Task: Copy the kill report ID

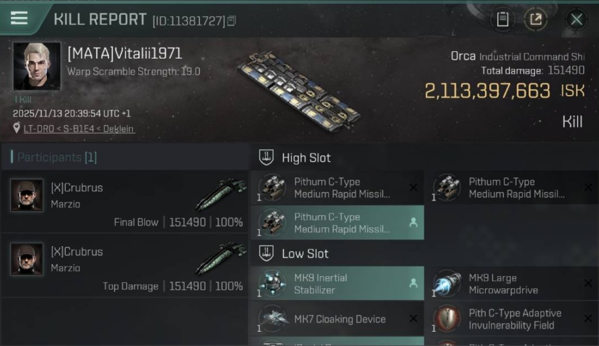Action: pos(231,21)
